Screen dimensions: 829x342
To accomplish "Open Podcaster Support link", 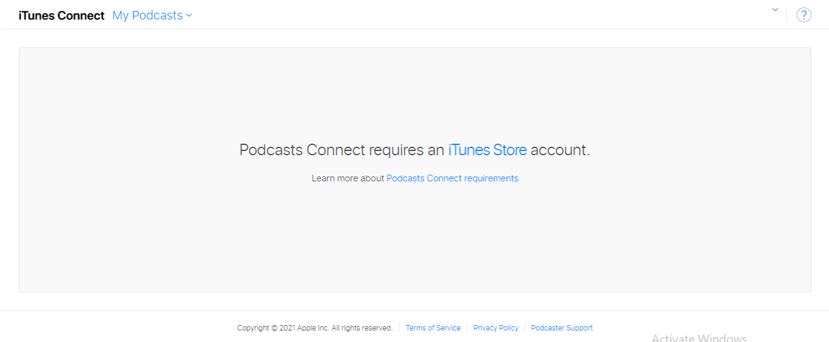I will (562, 328).
